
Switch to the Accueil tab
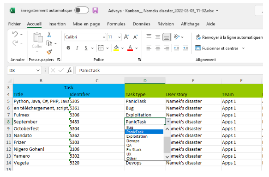[x=34, y=24]
